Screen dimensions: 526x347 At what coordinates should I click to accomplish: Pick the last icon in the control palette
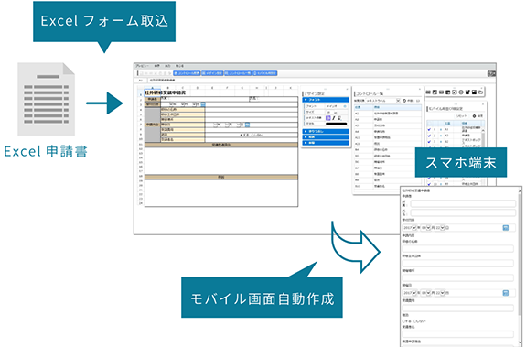pyautogui.click(x=480, y=92)
